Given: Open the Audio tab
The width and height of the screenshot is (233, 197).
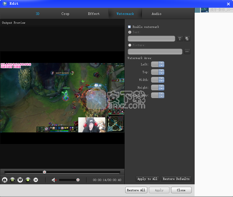Looking at the screenshot, I should 156,14.
